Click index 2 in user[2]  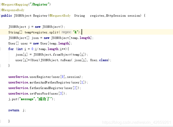[x=75, y=88]
